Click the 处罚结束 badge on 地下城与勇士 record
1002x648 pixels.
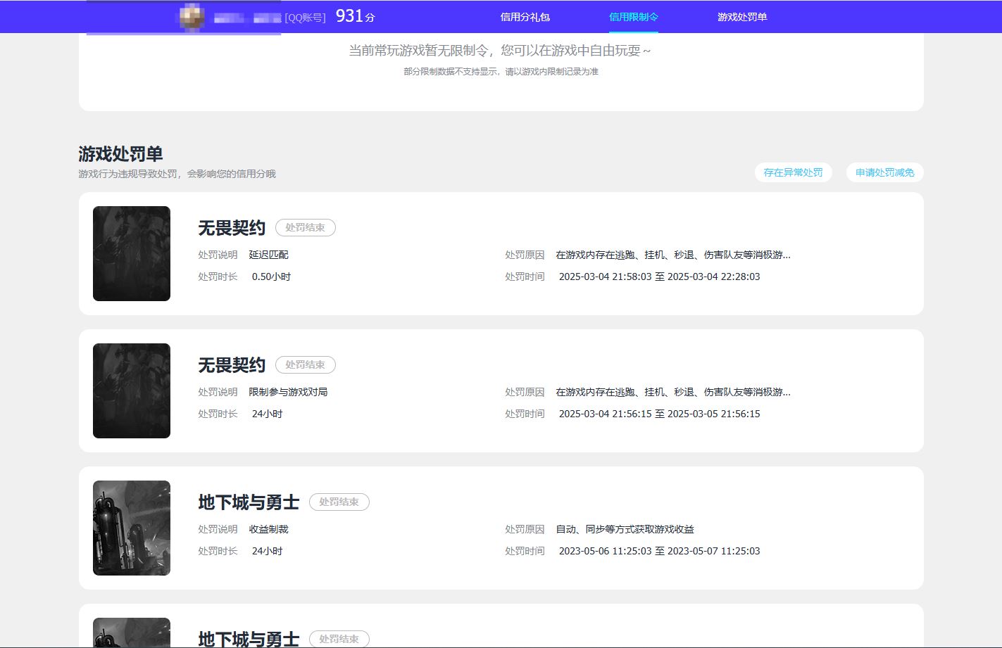coord(339,502)
